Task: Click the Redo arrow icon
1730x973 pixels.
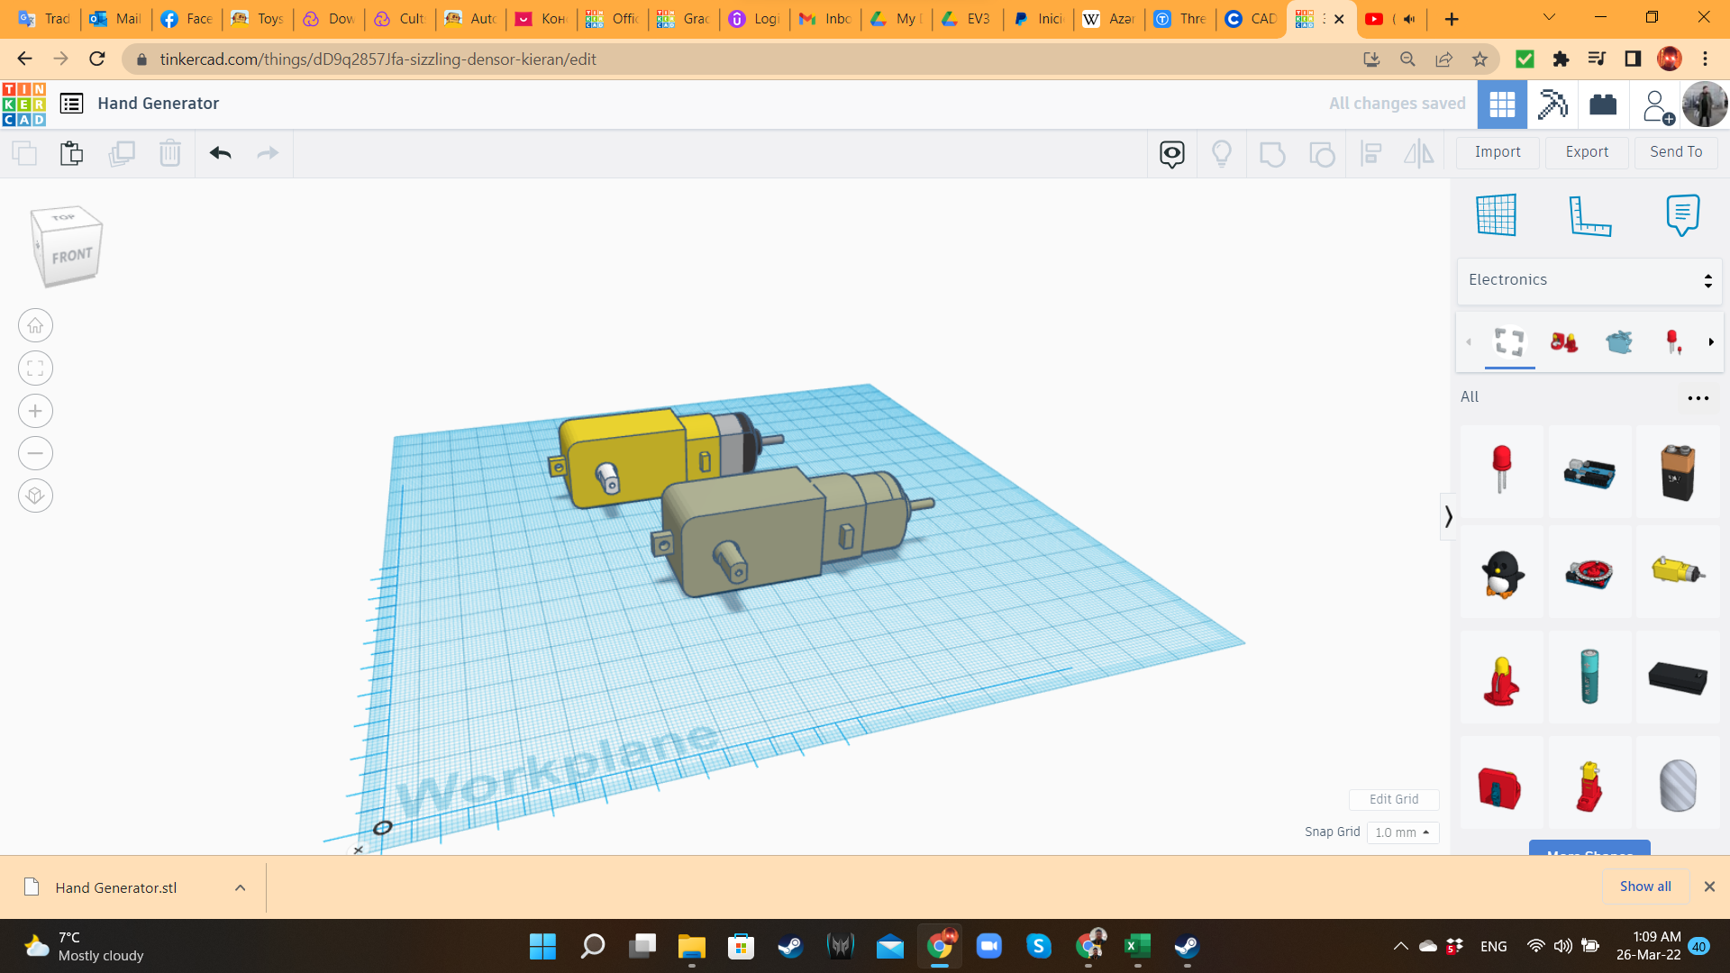Action: pyautogui.click(x=267, y=153)
